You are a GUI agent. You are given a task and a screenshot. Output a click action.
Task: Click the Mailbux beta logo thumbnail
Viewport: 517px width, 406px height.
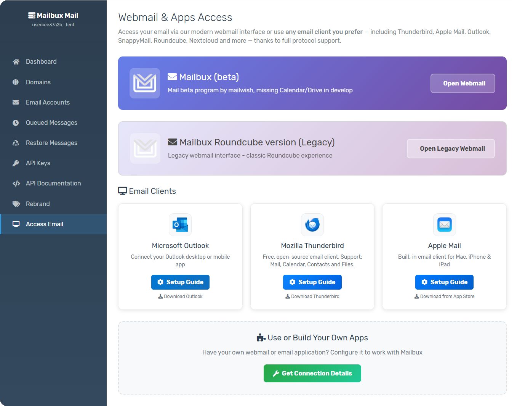click(x=145, y=83)
